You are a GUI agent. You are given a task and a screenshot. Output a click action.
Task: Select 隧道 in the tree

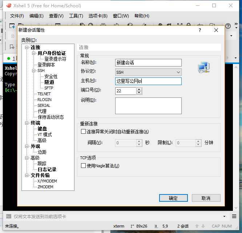[x=49, y=82]
